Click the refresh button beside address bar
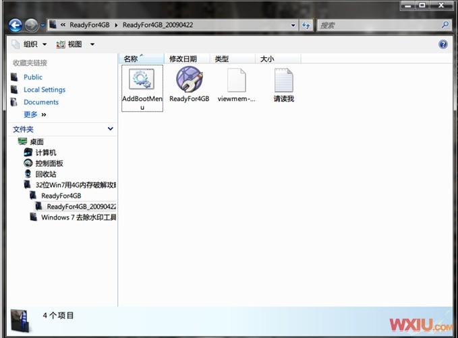Image resolution: width=458 pixels, height=338 pixels. pyautogui.click(x=306, y=26)
